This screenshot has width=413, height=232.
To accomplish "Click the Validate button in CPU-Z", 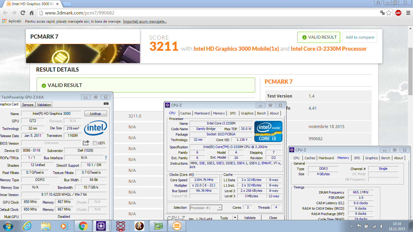I will click(250, 217).
